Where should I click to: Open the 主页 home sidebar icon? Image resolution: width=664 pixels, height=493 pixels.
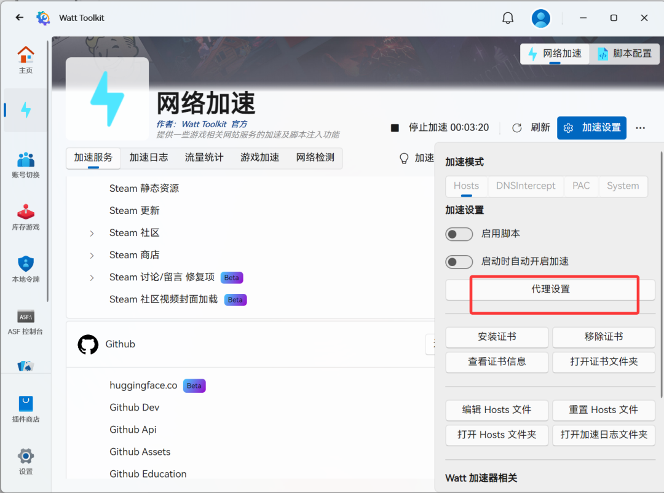pyautogui.click(x=26, y=59)
